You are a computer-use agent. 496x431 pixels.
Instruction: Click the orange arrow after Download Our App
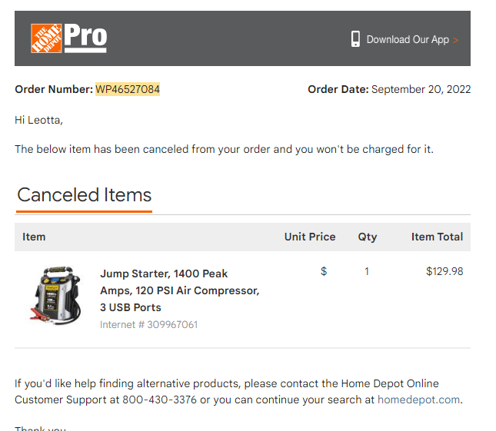455,40
